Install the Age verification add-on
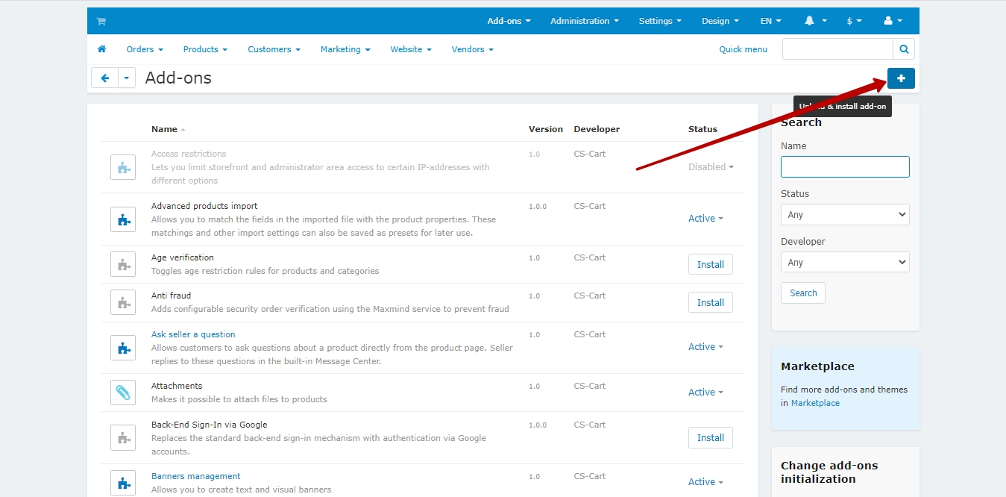Viewport: 1006px width, 497px height. (711, 264)
